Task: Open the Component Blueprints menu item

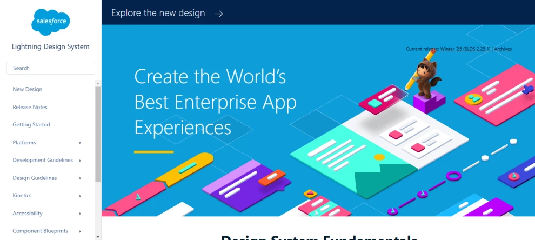Action: pos(41,231)
